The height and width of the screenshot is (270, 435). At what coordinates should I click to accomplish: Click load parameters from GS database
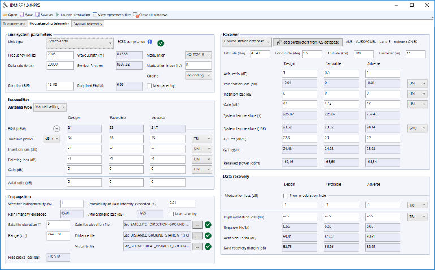308,42
